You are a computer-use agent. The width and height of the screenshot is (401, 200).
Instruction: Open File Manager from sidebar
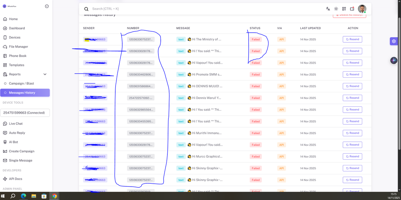click(x=18, y=47)
